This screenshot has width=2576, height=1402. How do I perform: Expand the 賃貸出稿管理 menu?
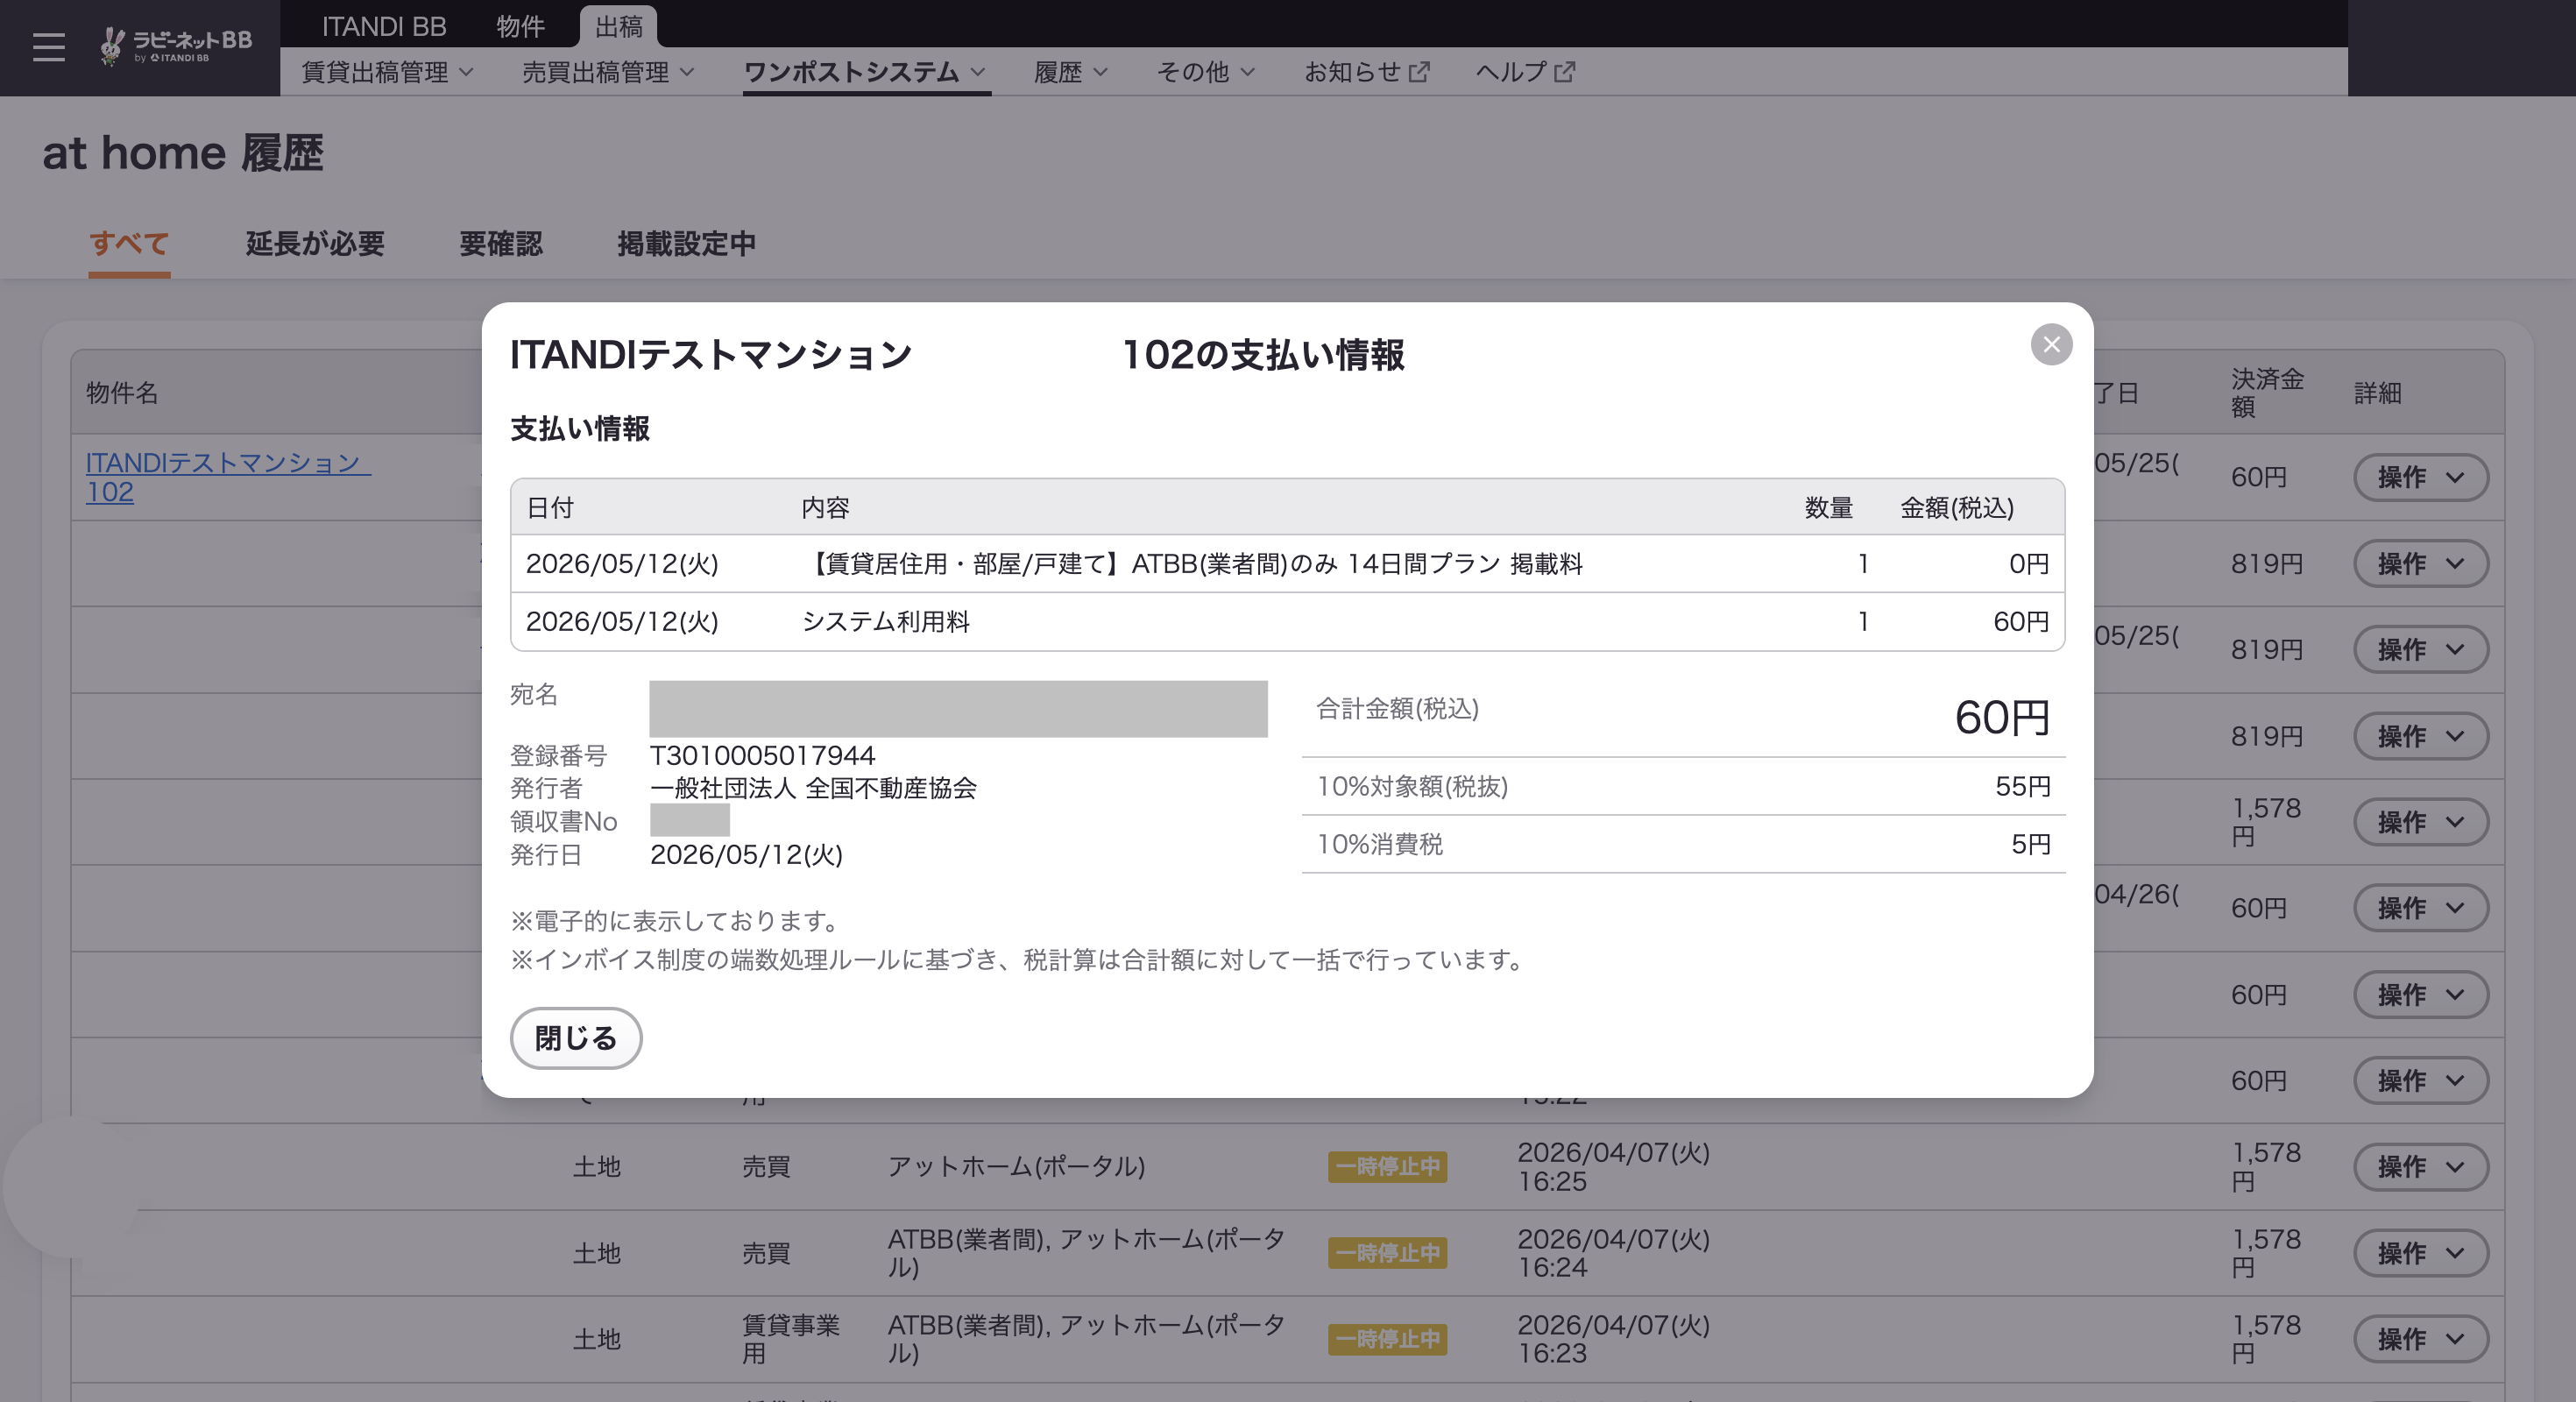point(388,72)
